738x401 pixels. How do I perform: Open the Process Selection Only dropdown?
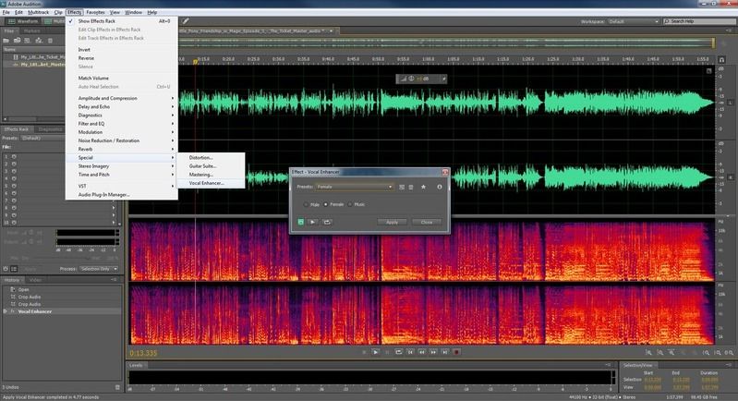[98, 269]
